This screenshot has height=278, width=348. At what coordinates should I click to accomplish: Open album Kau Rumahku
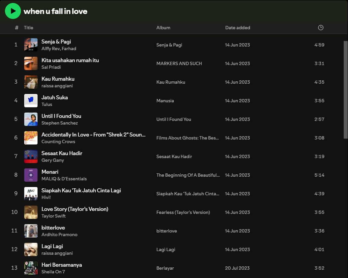tap(171, 82)
